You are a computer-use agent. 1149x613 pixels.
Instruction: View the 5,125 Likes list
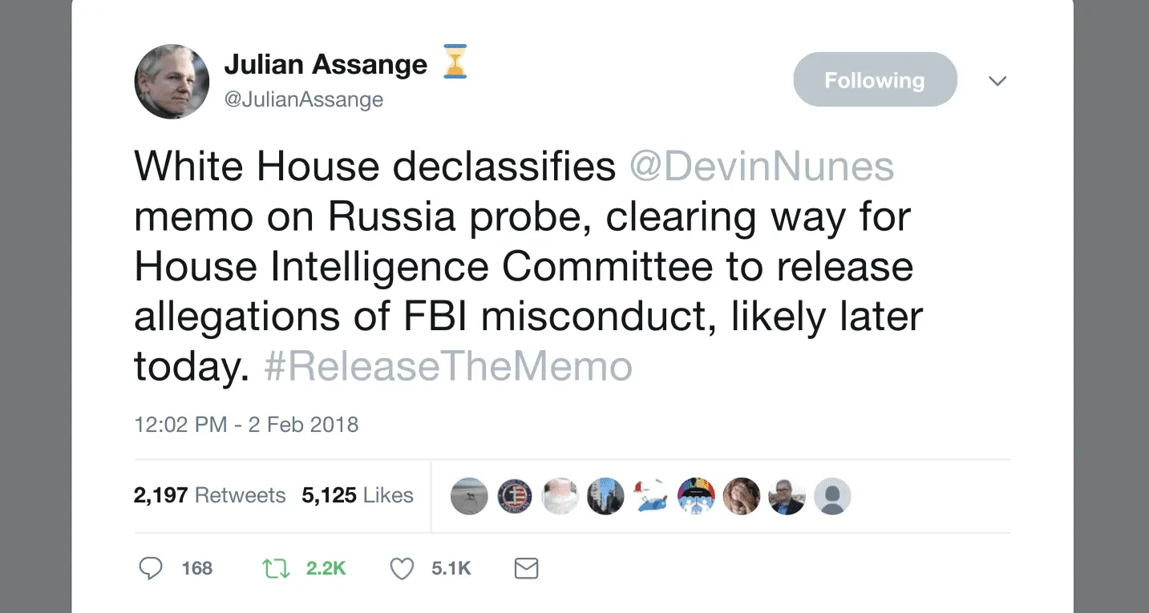(x=358, y=496)
